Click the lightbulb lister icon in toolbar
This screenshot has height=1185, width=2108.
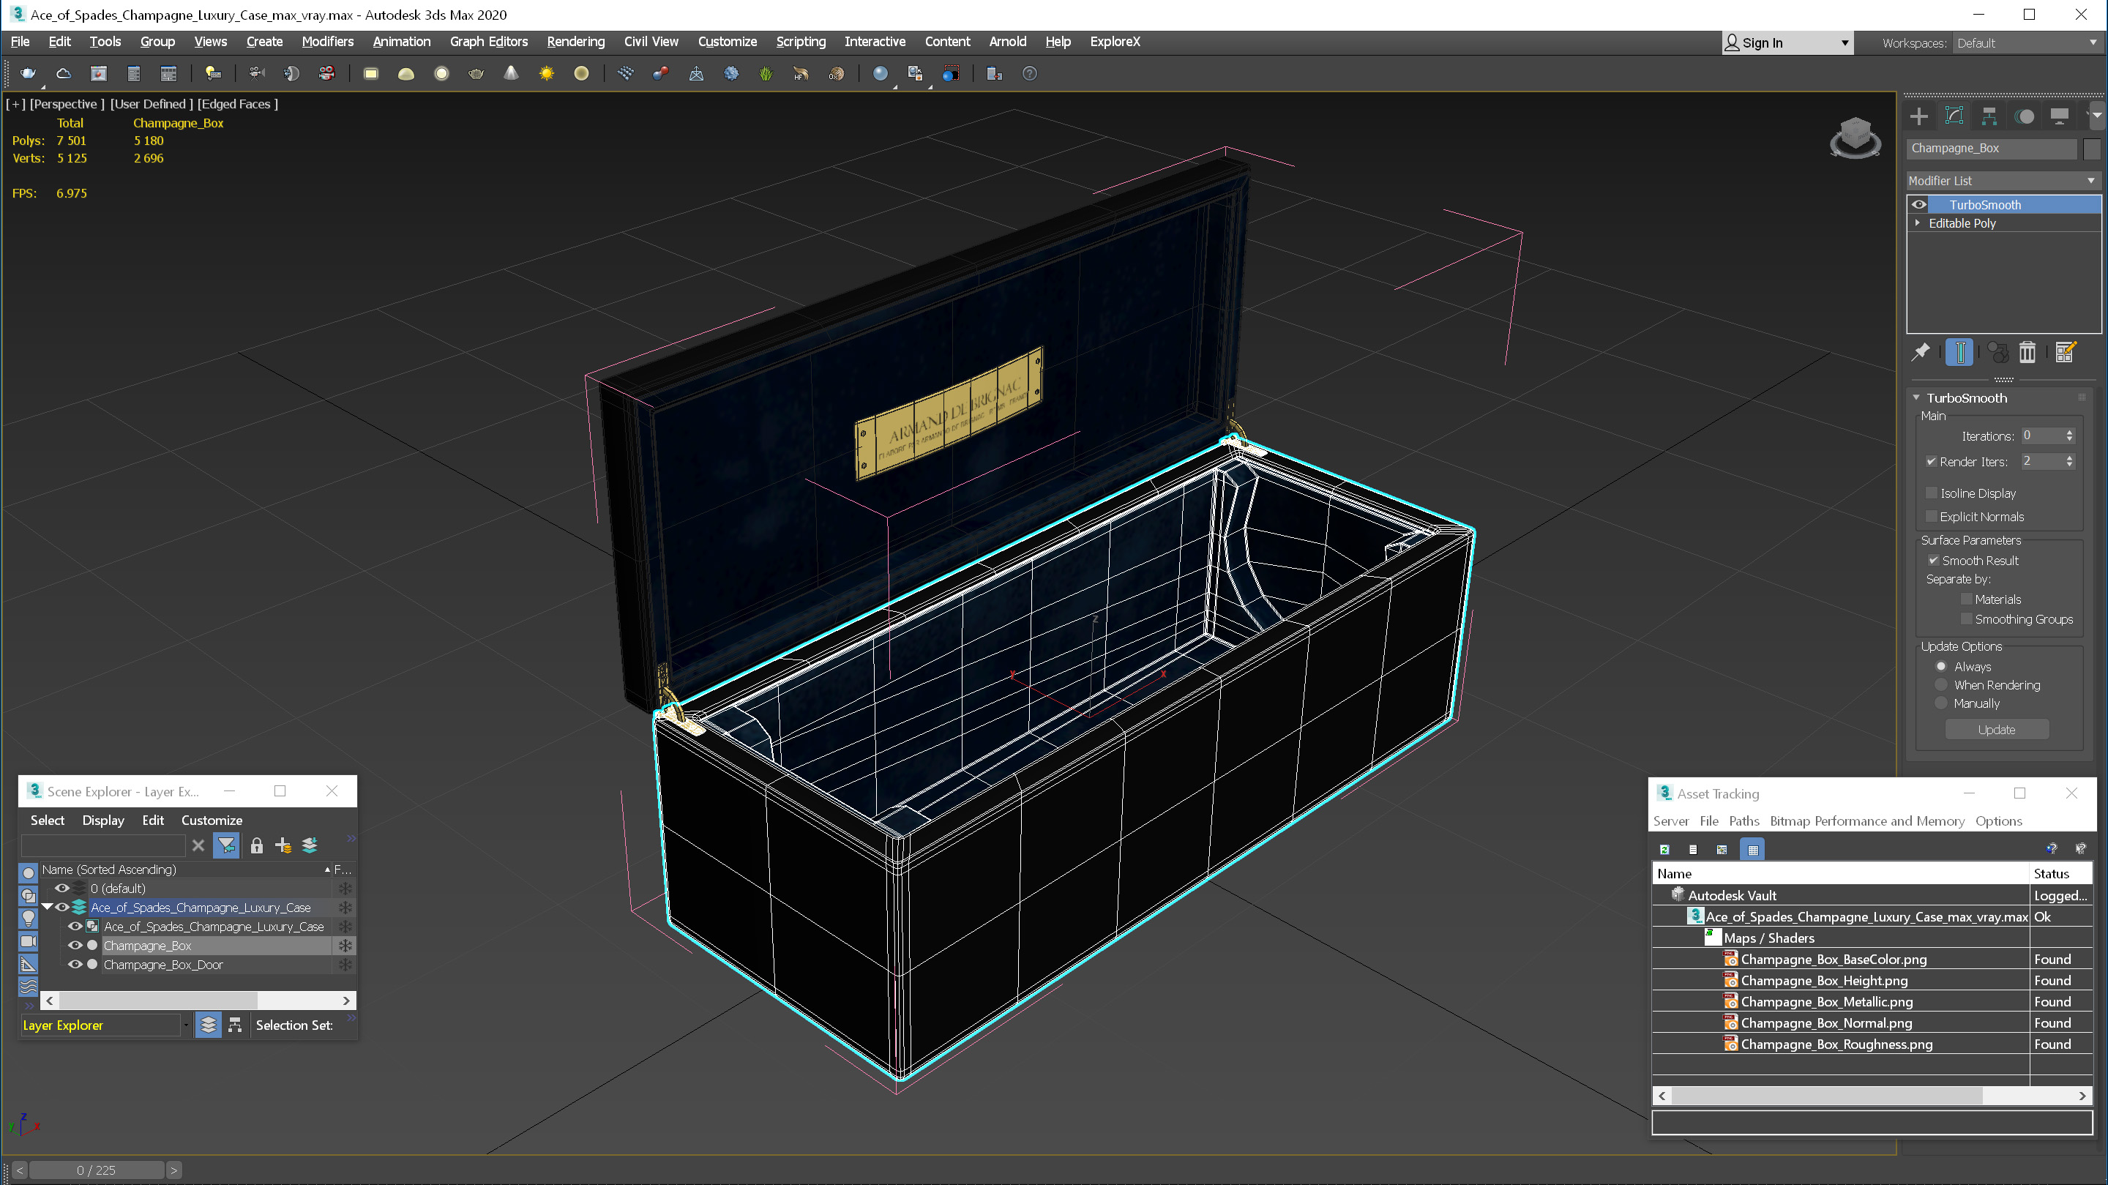click(x=213, y=74)
